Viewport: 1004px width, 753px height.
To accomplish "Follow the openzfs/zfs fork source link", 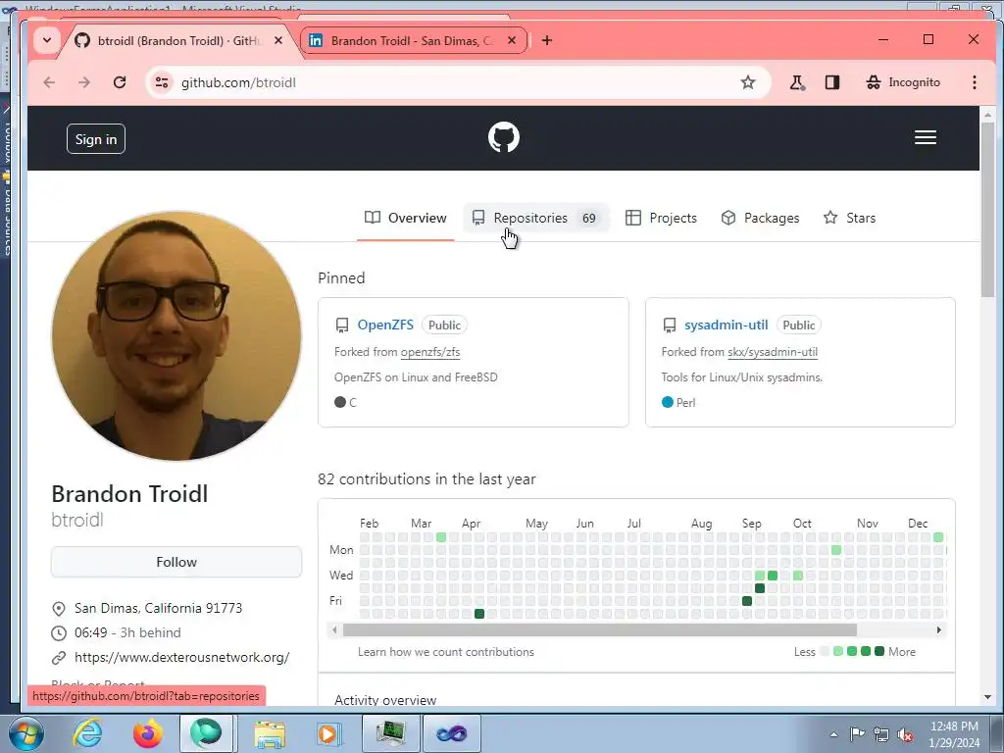I will click(430, 352).
